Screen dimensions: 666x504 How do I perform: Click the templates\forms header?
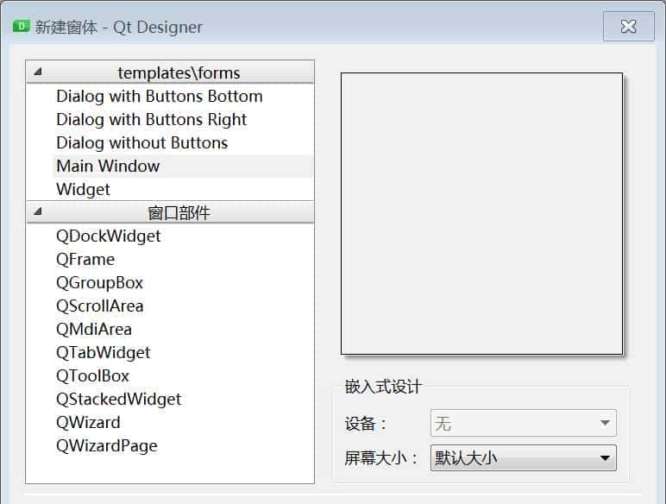(170, 72)
